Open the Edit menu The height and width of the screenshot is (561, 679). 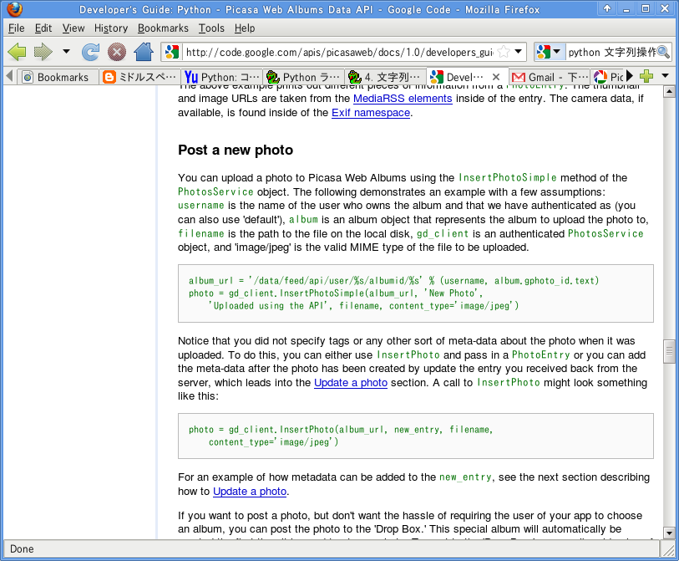coord(43,28)
